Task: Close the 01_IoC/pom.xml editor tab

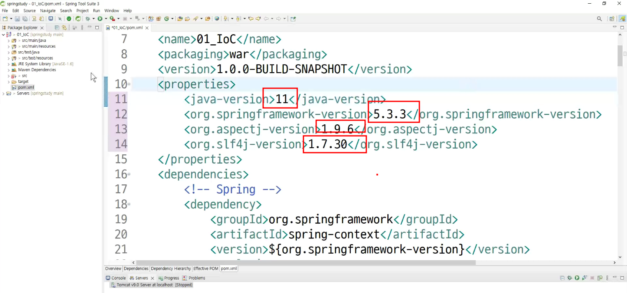Action: click(146, 28)
